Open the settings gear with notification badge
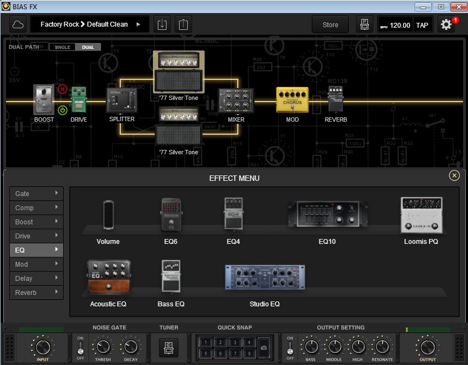 [x=446, y=24]
